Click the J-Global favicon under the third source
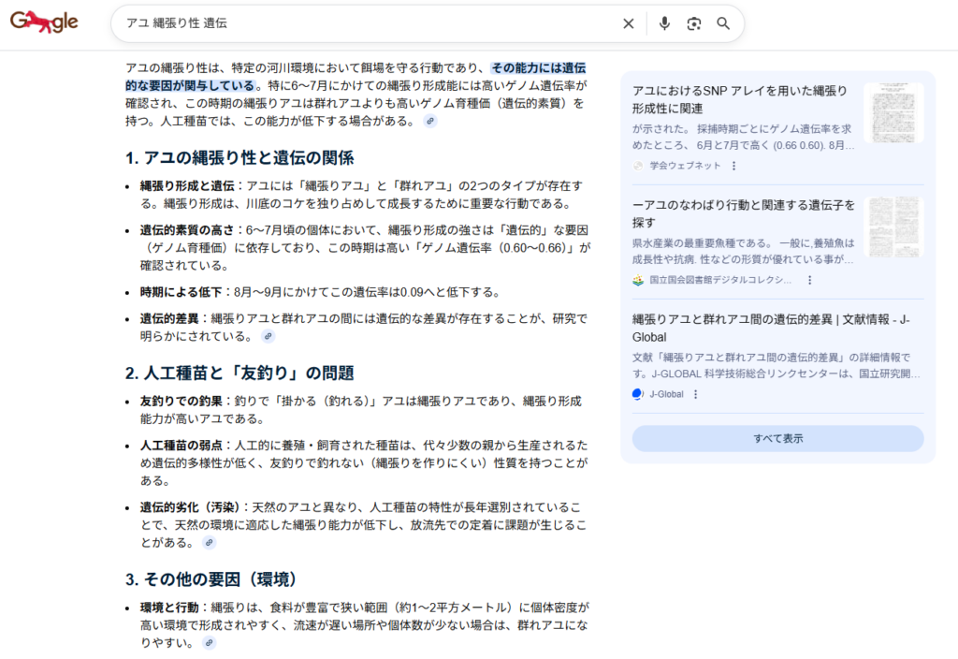Viewport: 958px width, 659px height. pyautogui.click(x=638, y=394)
